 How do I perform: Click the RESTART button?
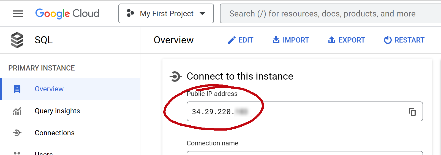pyautogui.click(x=404, y=40)
